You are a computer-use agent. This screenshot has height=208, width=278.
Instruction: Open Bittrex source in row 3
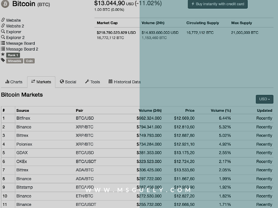tap(22, 136)
